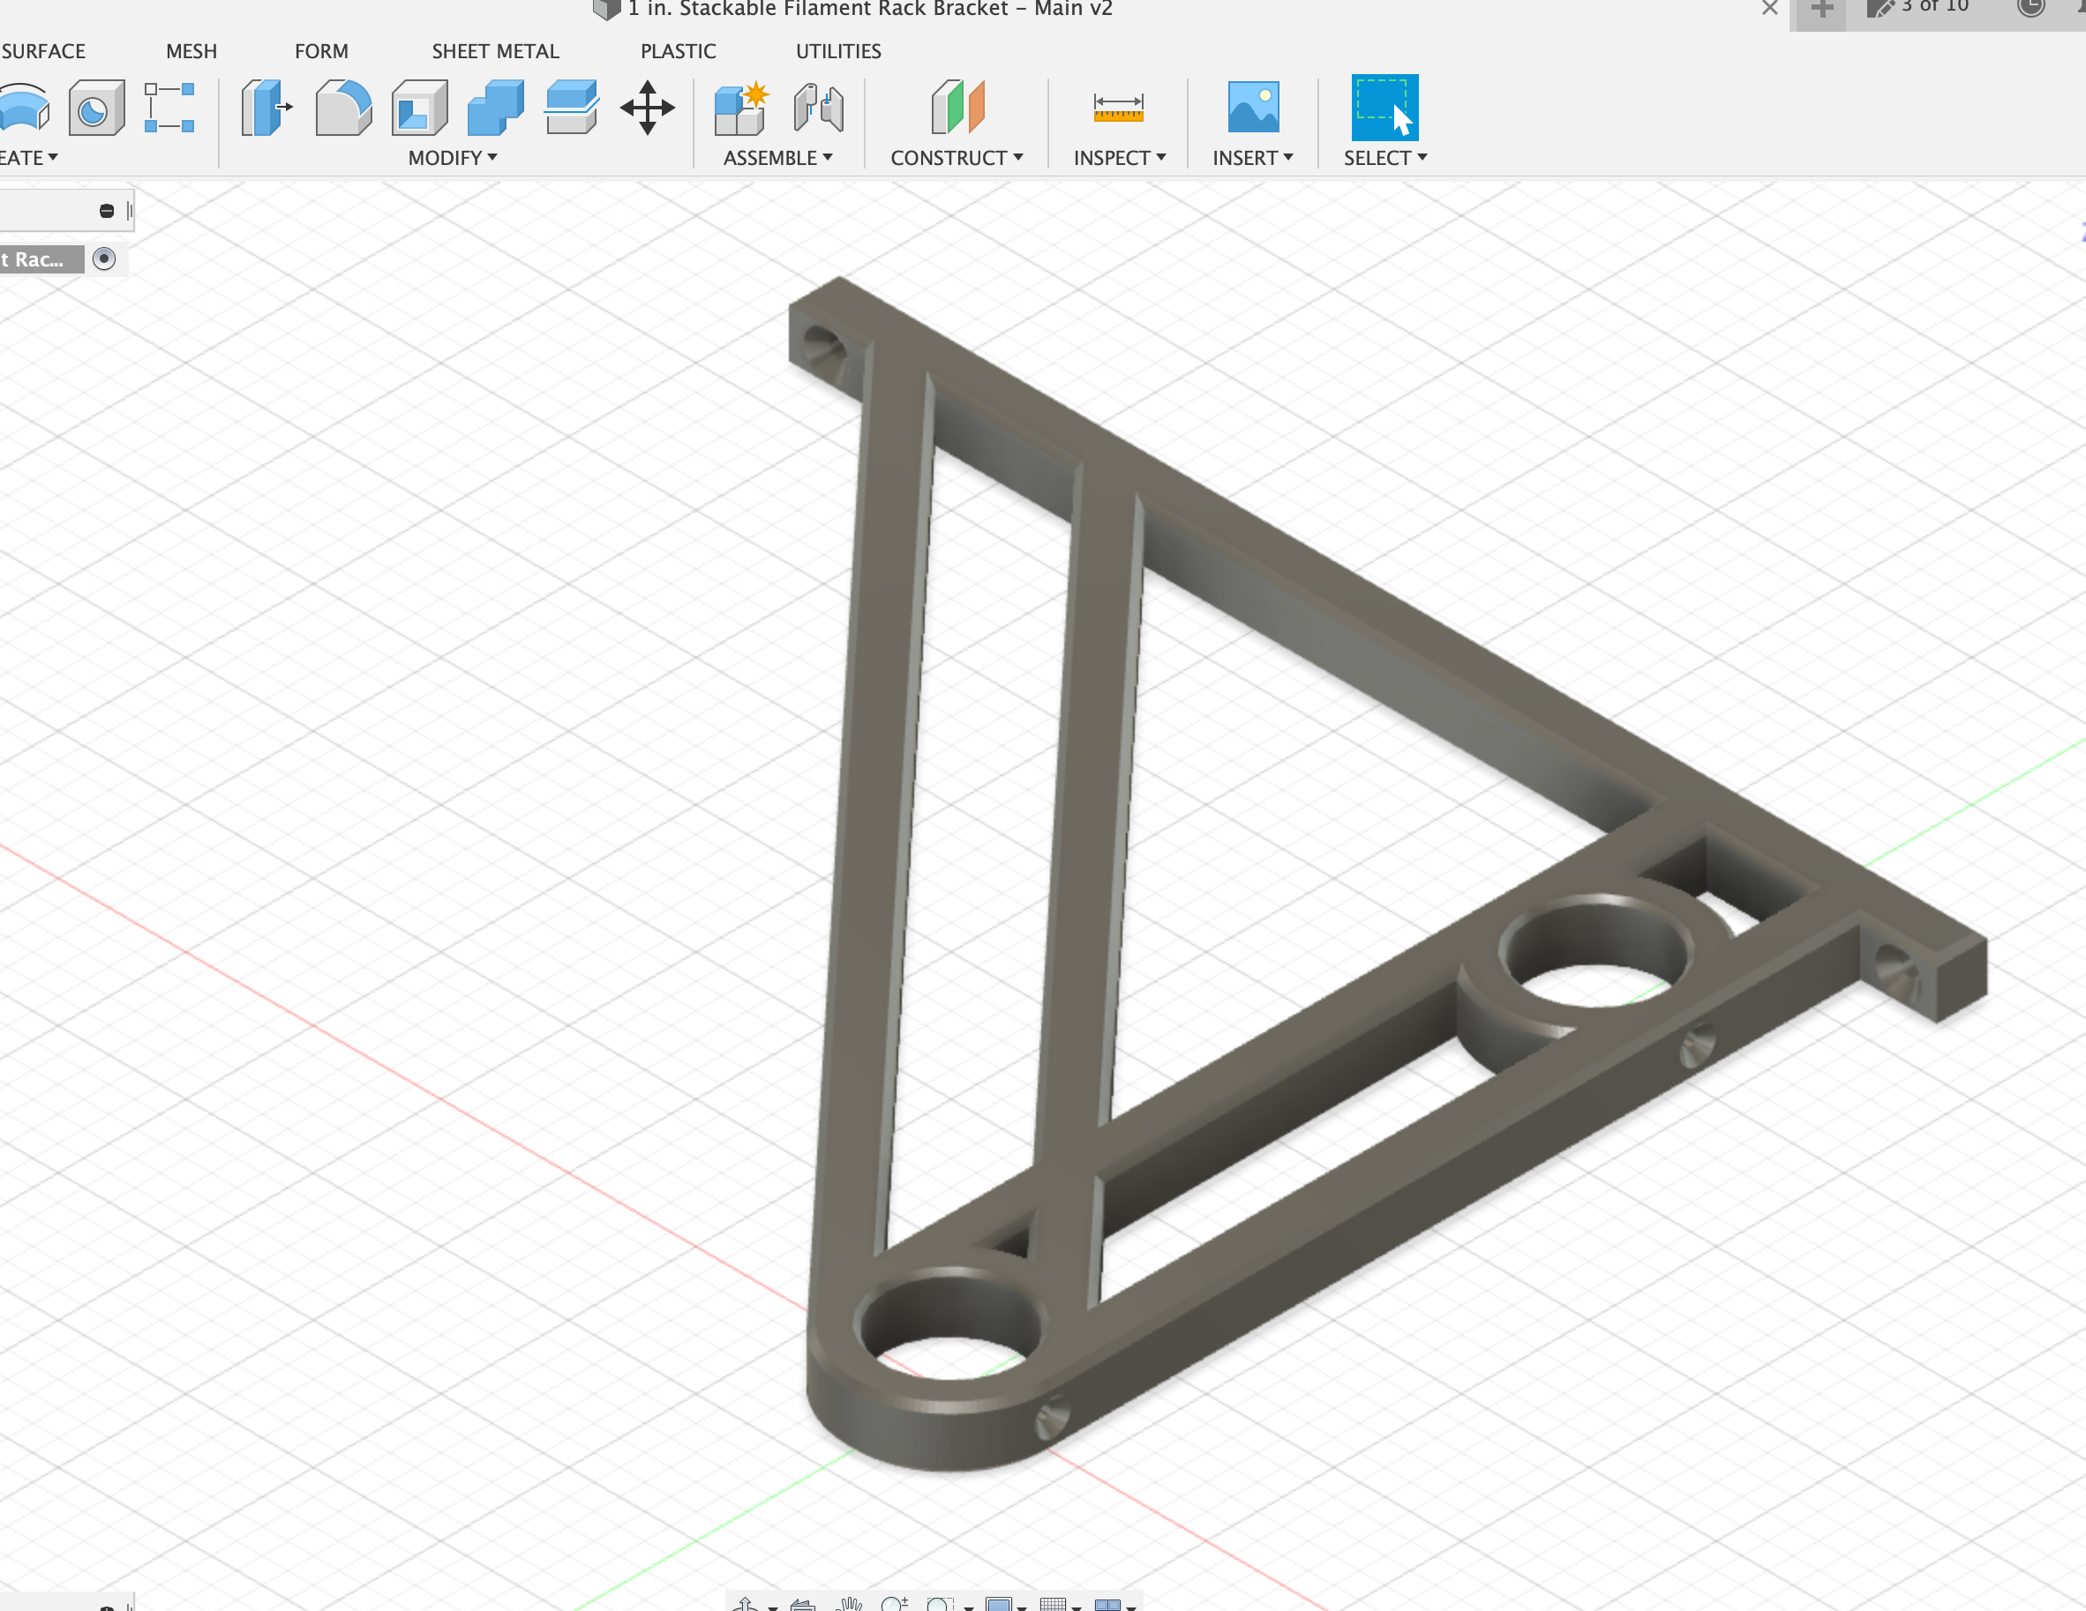
Task: Select the Shell tool icon
Action: [419, 107]
